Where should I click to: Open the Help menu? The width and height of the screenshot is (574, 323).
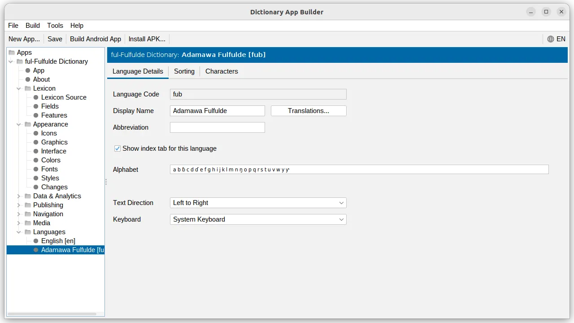[x=77, y=26]
